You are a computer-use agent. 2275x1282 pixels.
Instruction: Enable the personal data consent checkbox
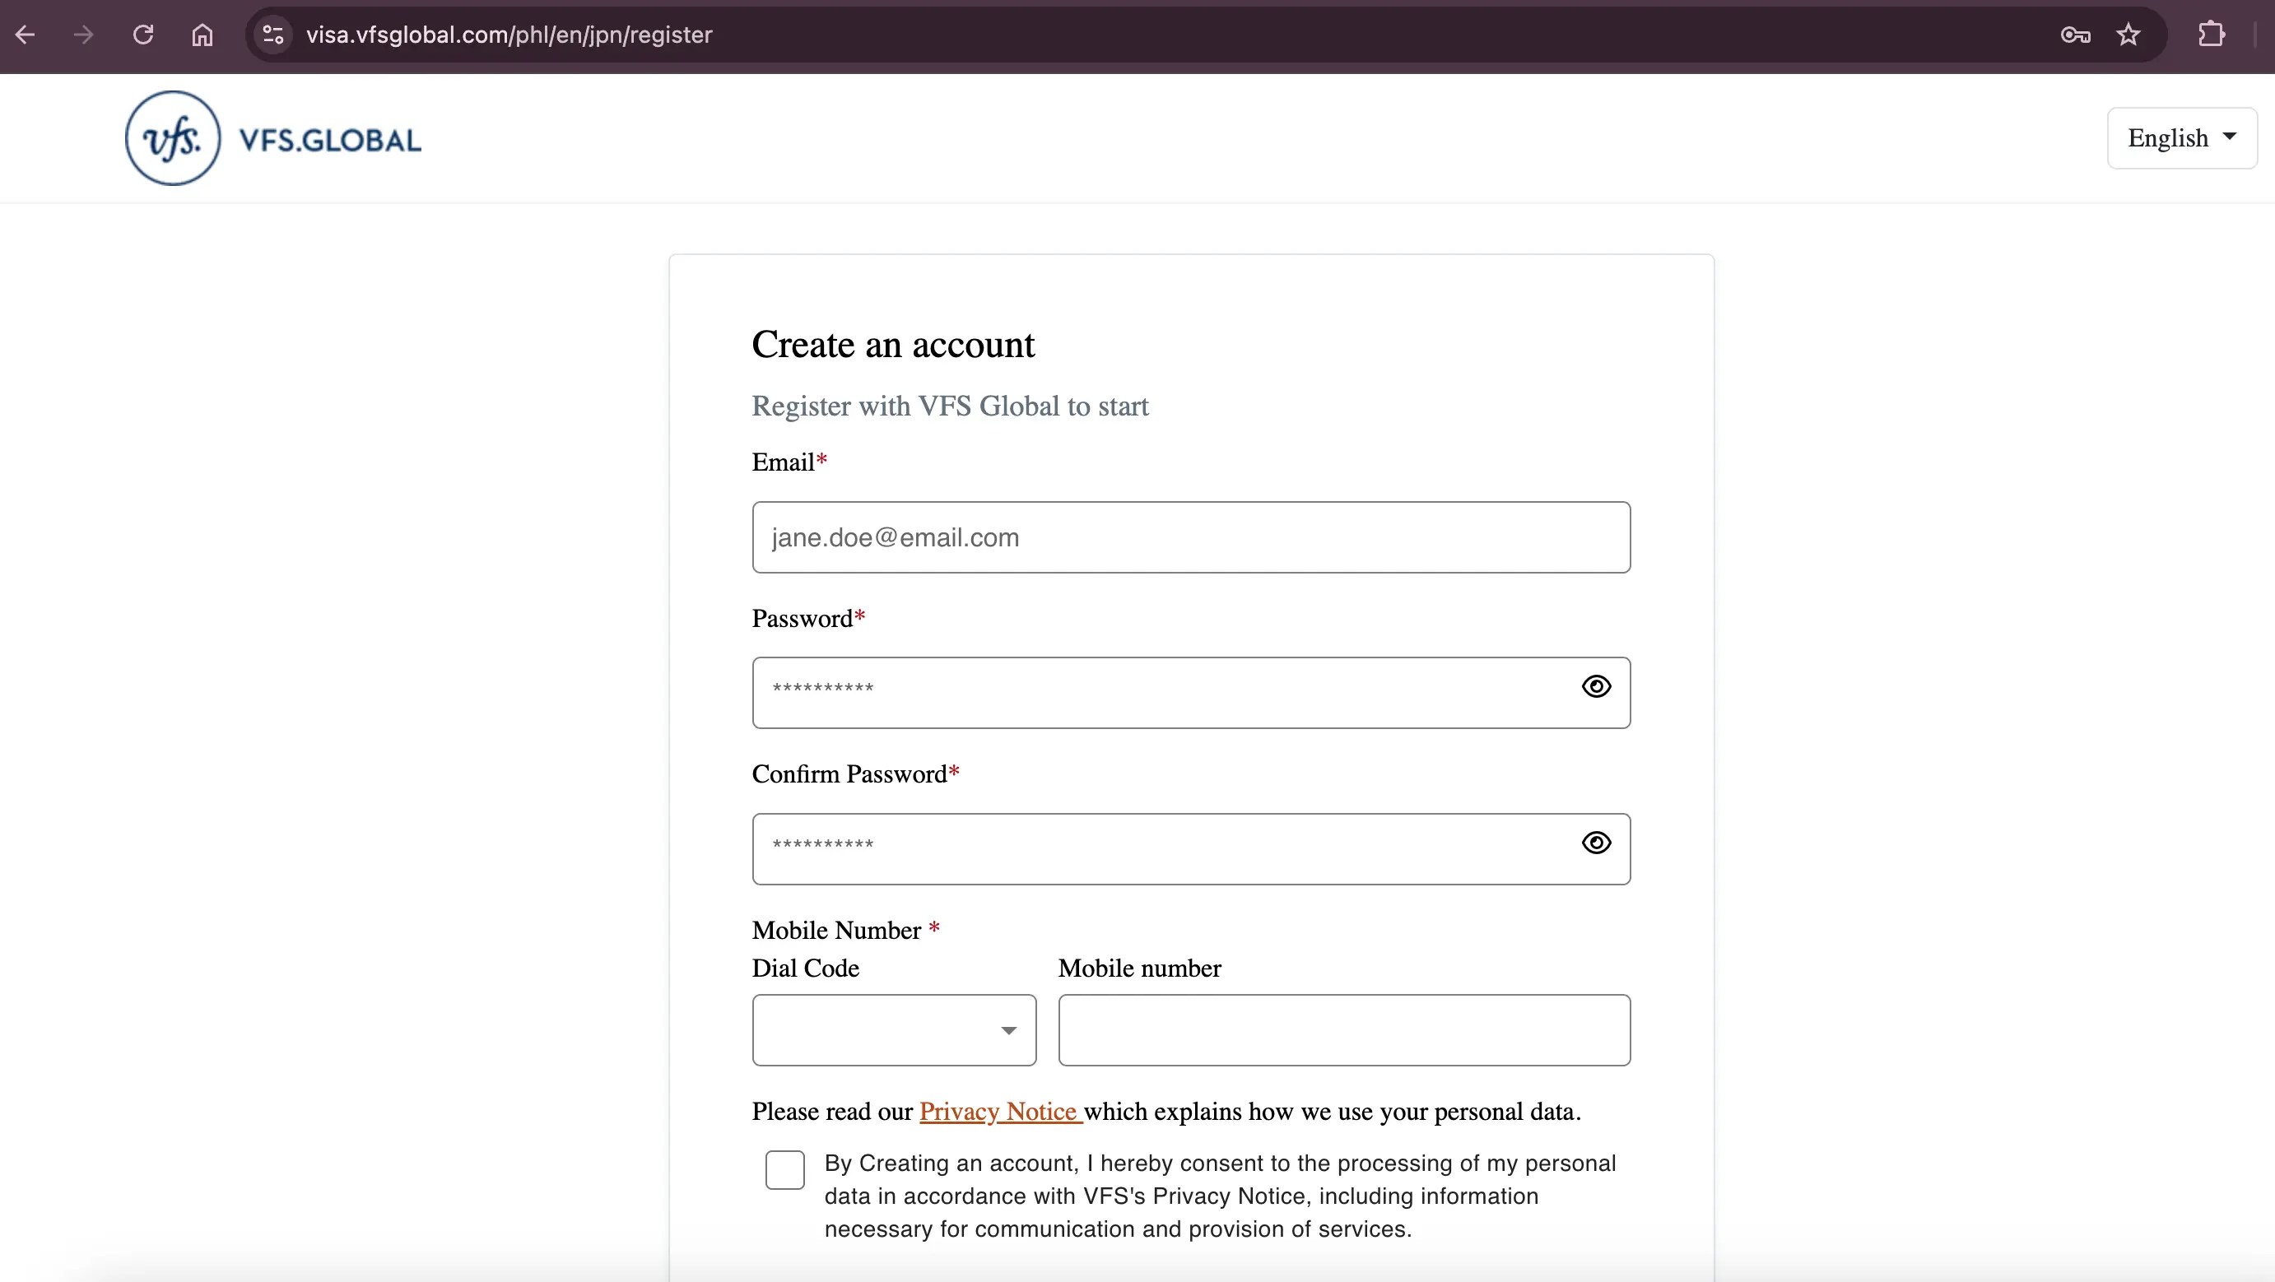pyautogui.click(x=784, y=1169)
